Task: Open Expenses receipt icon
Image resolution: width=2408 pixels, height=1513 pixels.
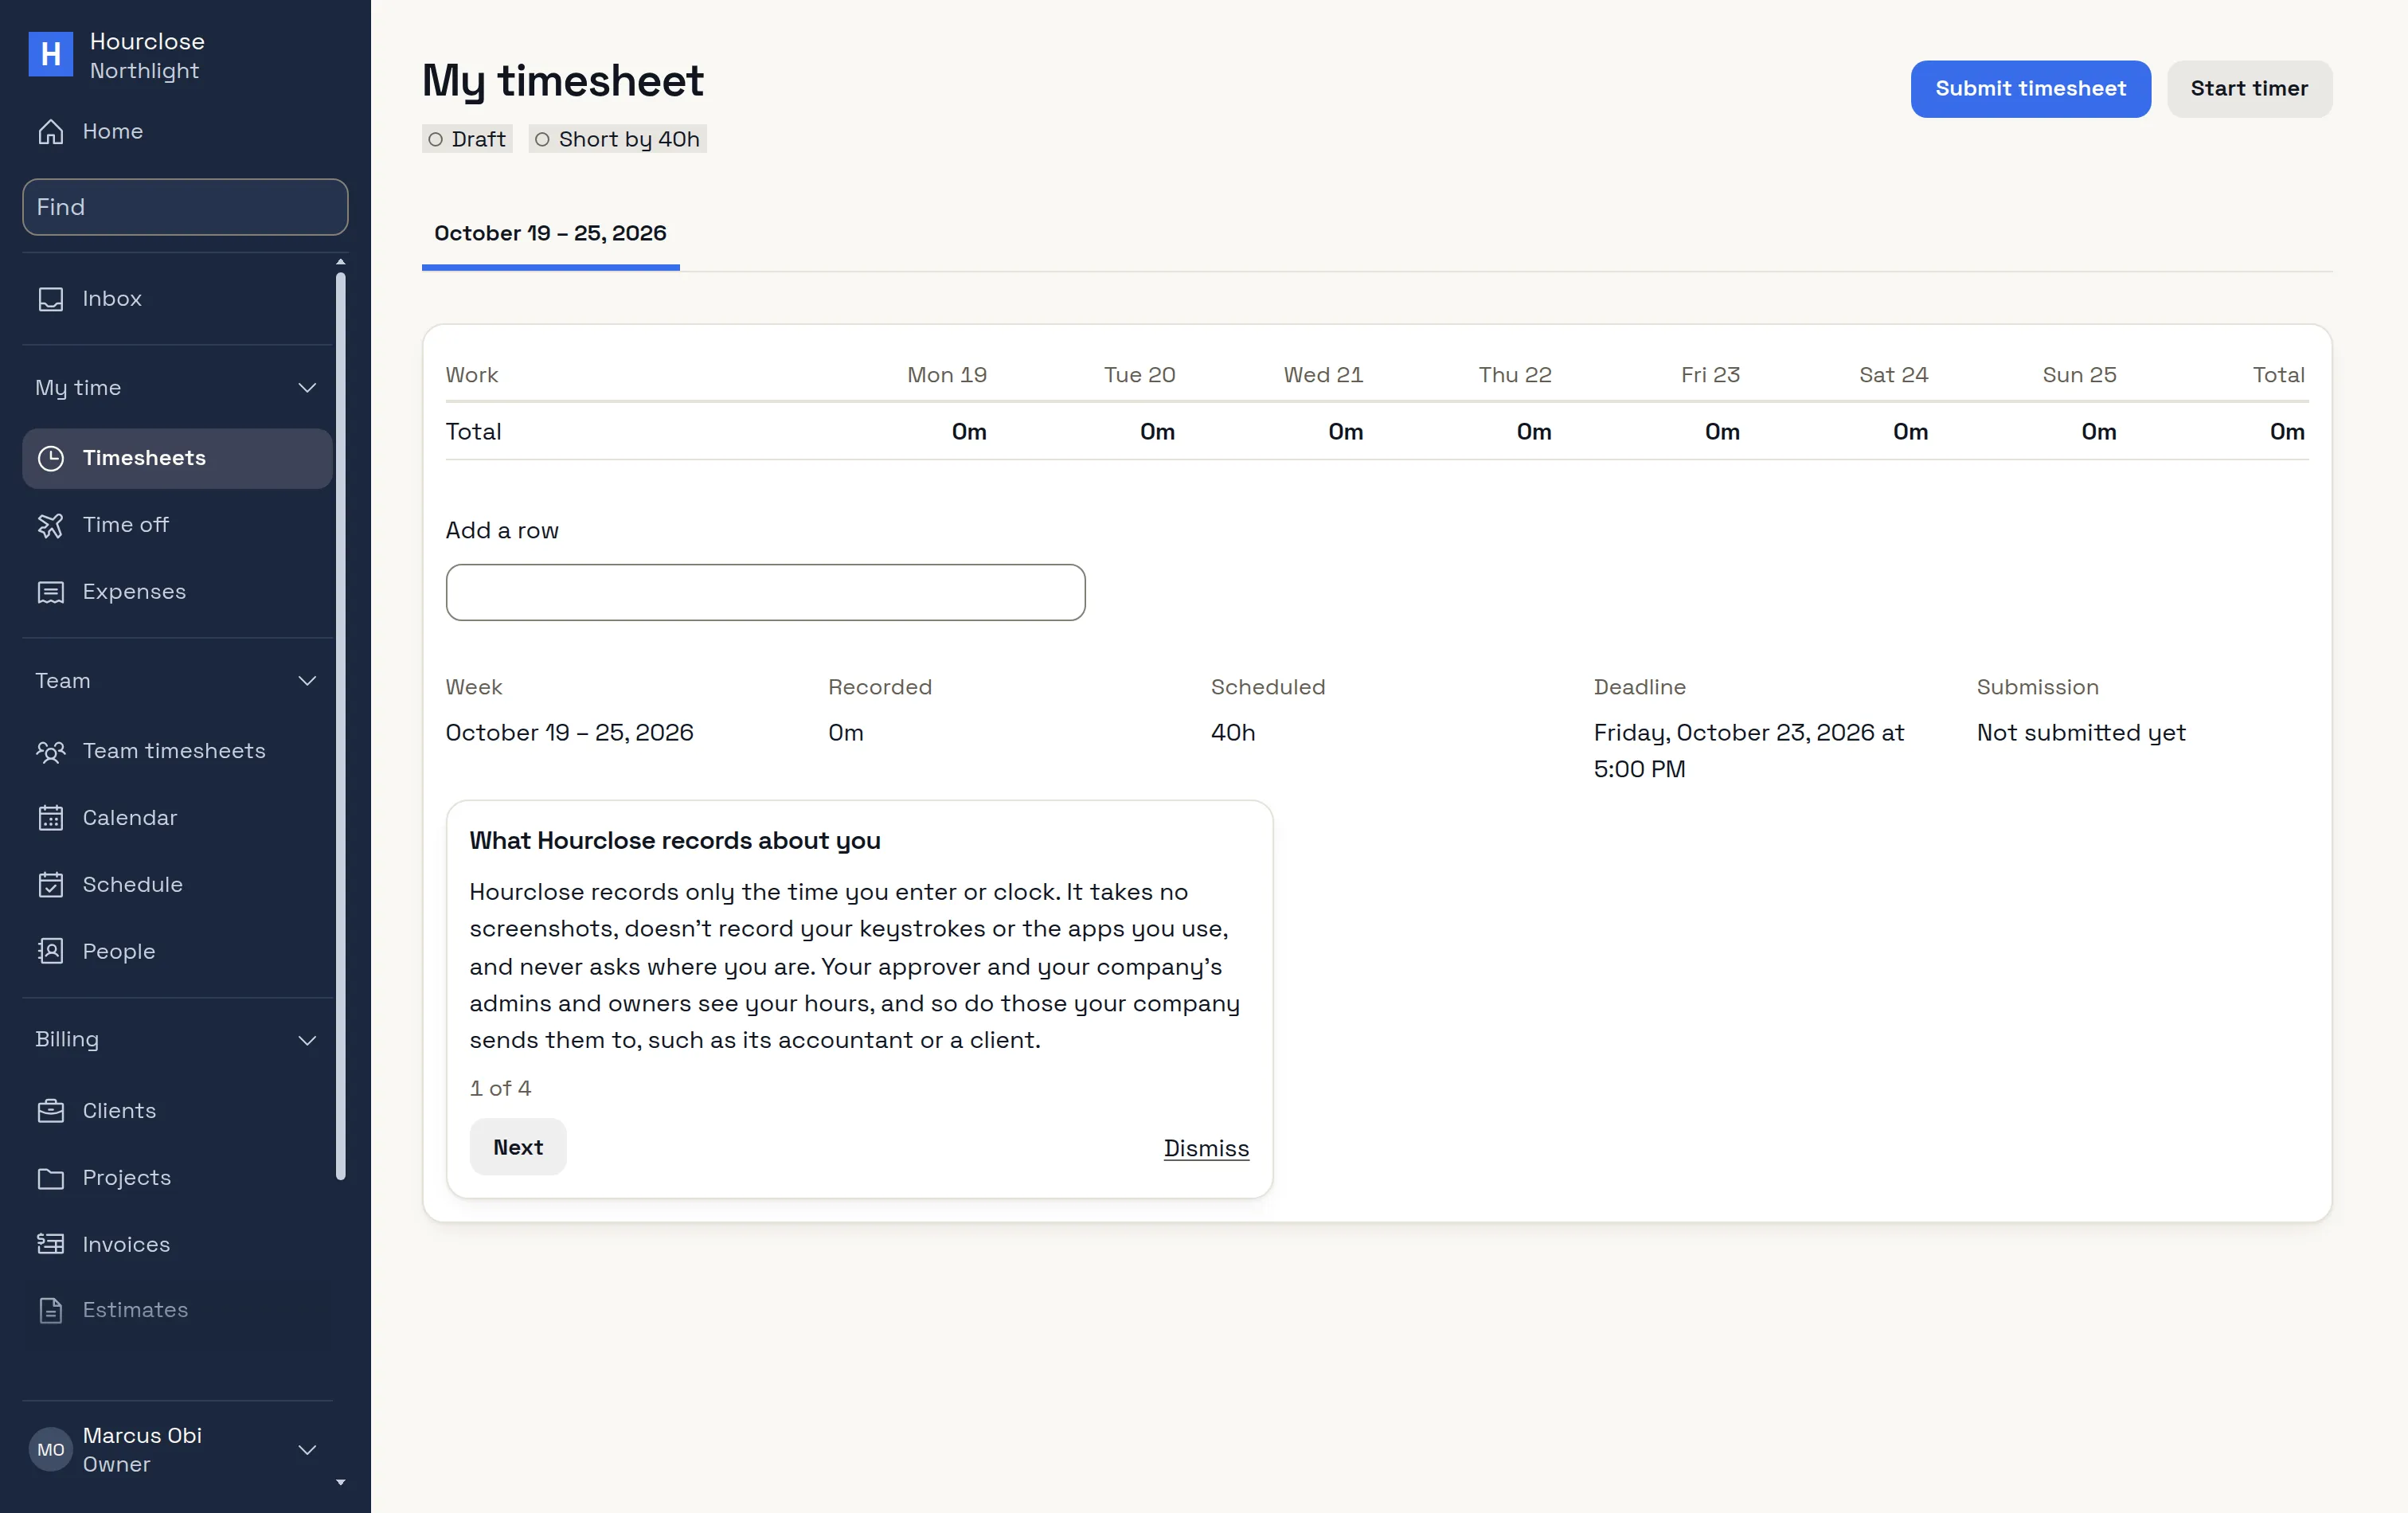Action: coord(50,592)
